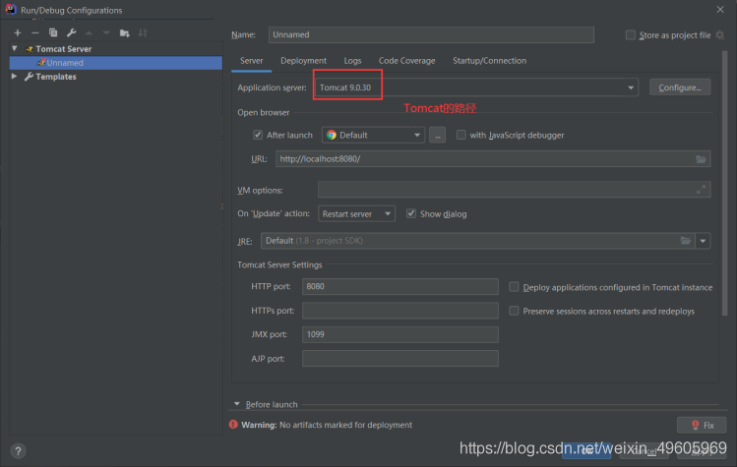Viewport: 737px width, 467px height.
Task: Browse folder icon in JRE field
Action: point(686,241)
